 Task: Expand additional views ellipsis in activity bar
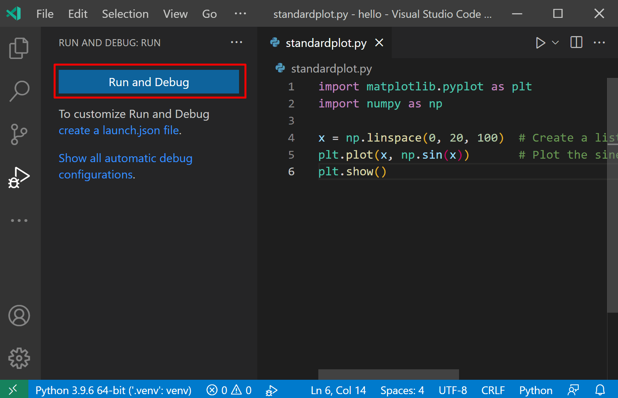(x=19, y=220)
